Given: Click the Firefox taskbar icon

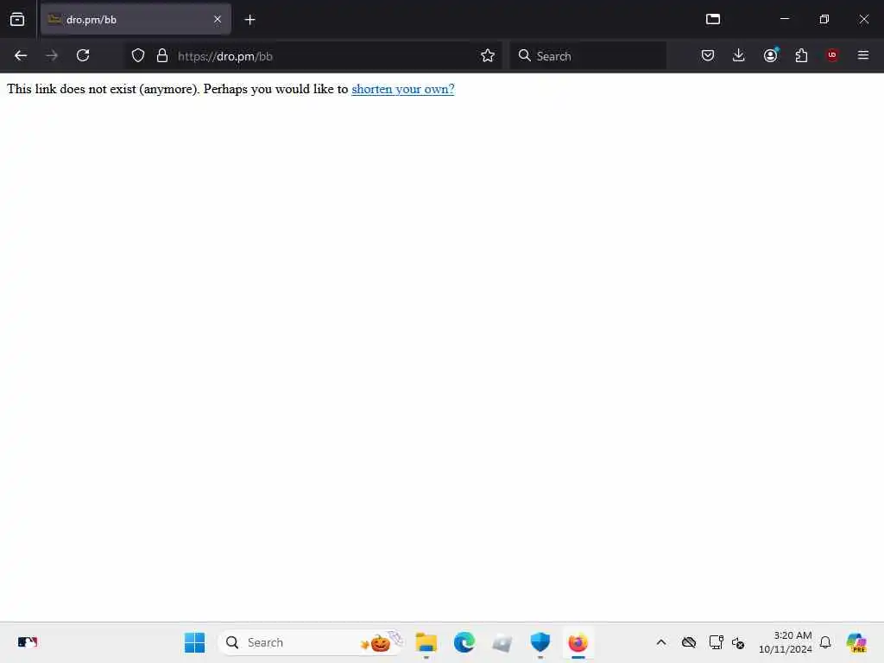Looking at the screenshot, I should click(578, 642).
